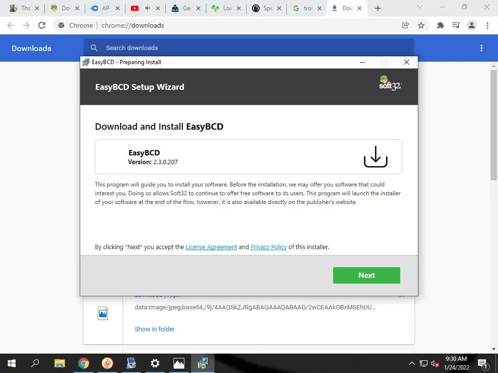Open the Downloads page more actions menu
This screenshot has height=373, width=498.
481,48
